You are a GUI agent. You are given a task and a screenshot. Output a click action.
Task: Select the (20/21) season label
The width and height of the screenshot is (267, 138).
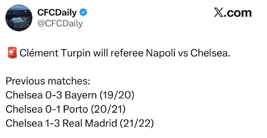click(x=111, y=109)
